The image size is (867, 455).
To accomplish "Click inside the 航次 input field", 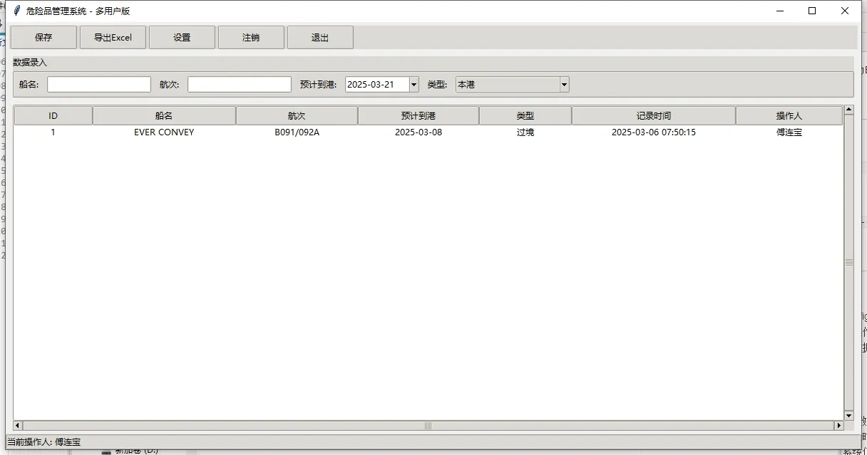I will [239, 83].
